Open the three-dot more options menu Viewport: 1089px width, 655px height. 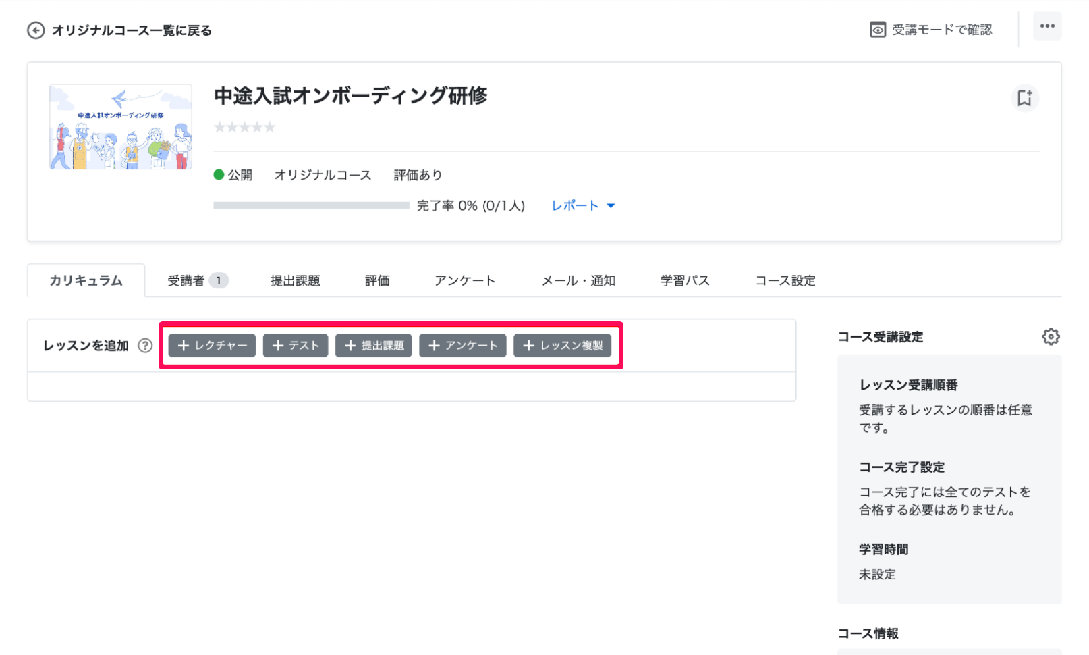(1047, 26)
